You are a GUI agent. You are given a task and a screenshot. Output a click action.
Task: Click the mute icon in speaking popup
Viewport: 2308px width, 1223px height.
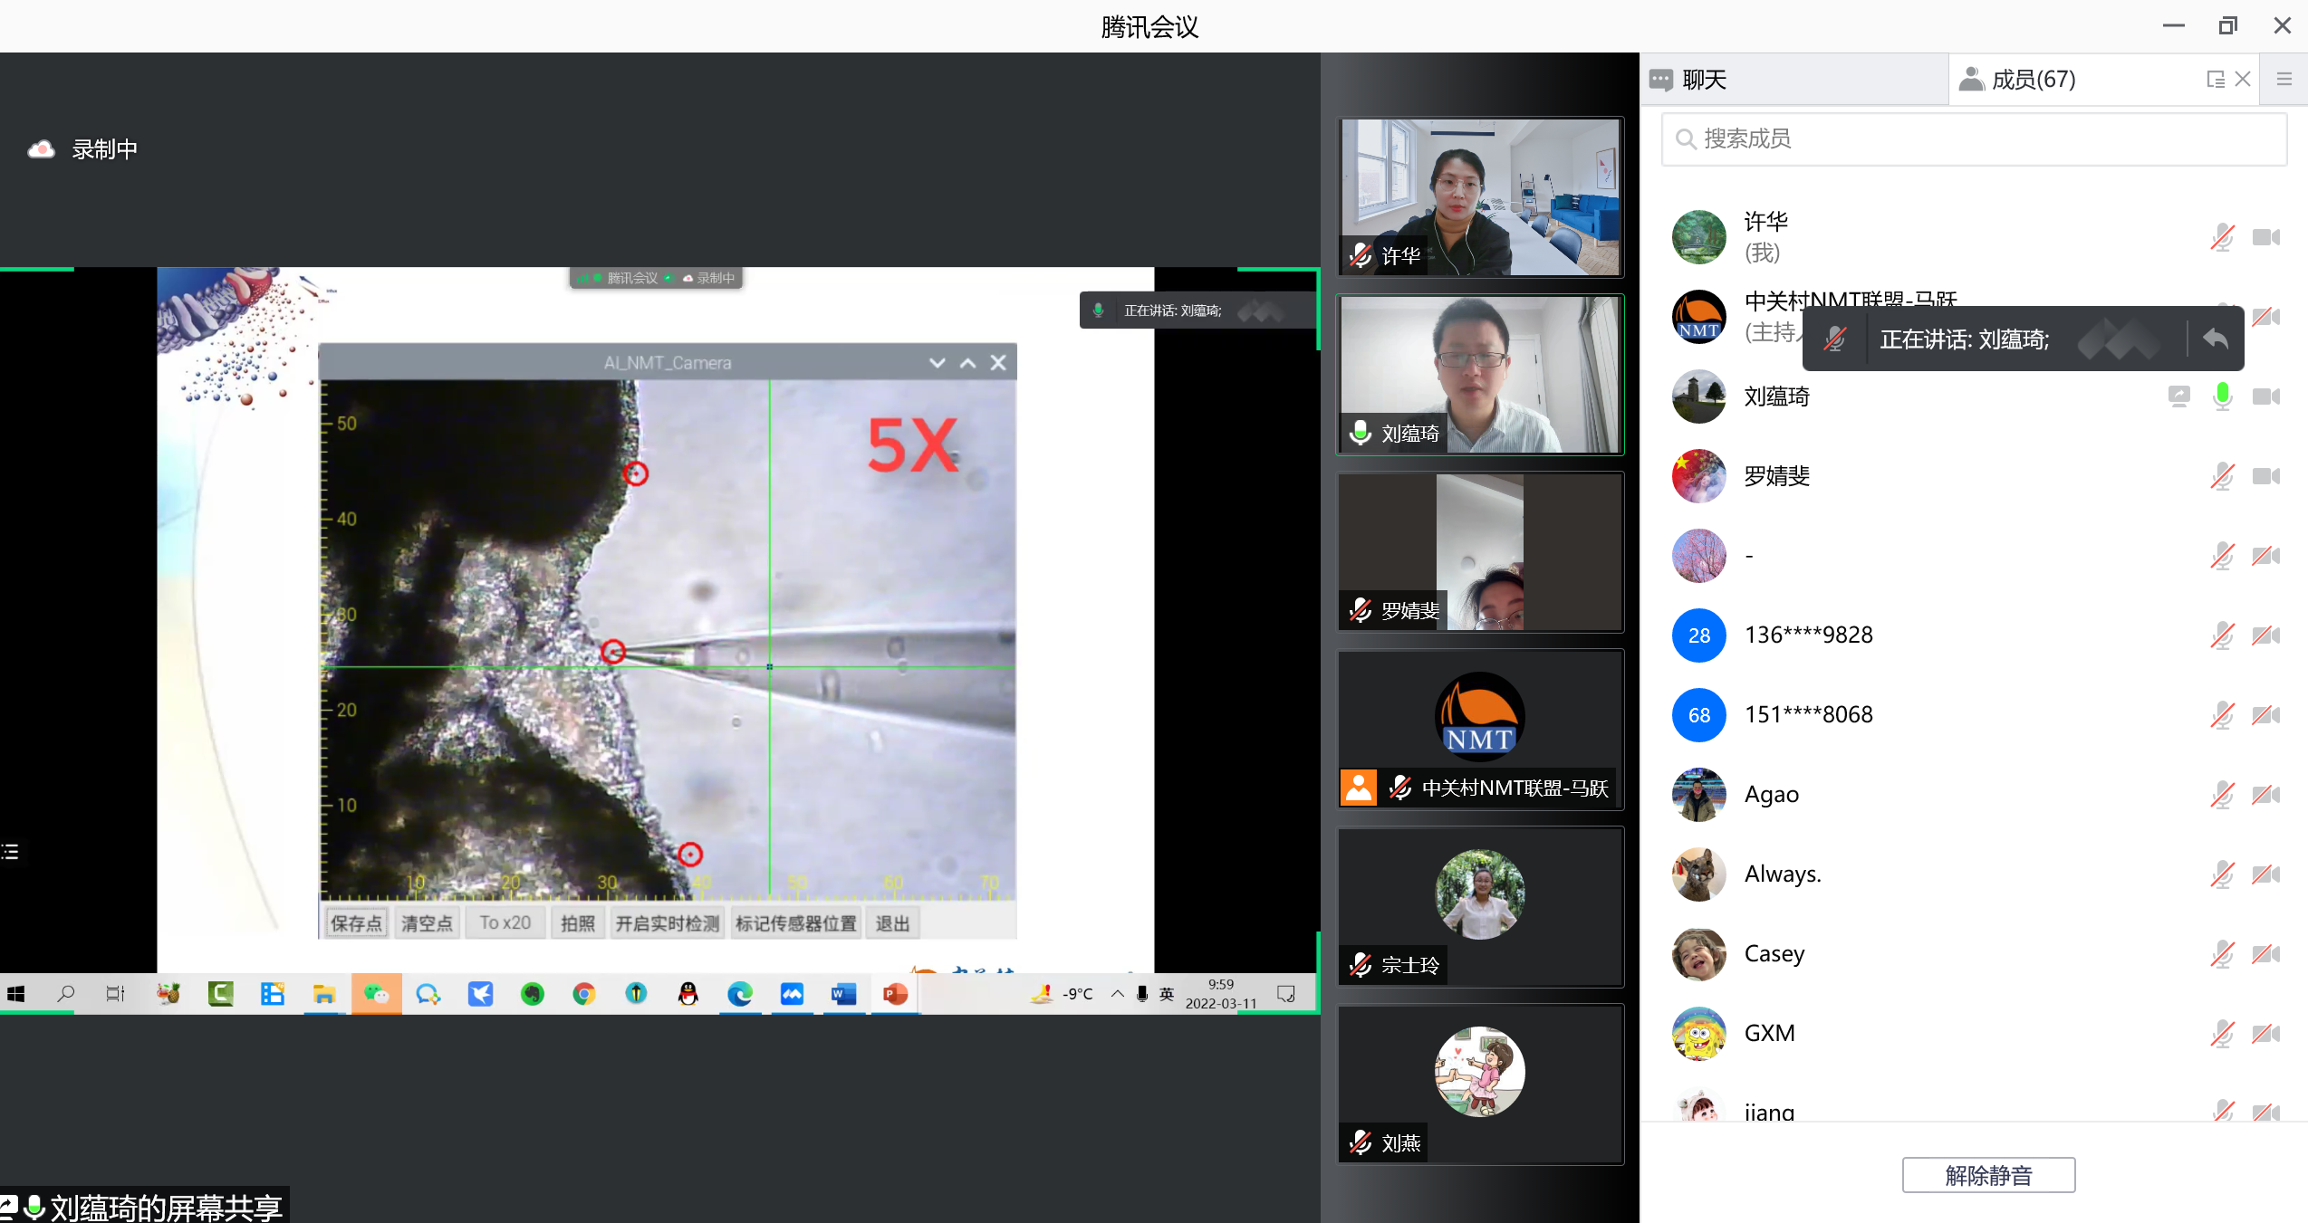pyautogui.click(x=1835, y=339)
